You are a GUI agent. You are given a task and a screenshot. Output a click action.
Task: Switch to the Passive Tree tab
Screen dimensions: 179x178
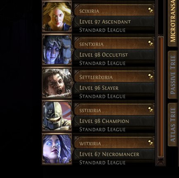point(173,75)
